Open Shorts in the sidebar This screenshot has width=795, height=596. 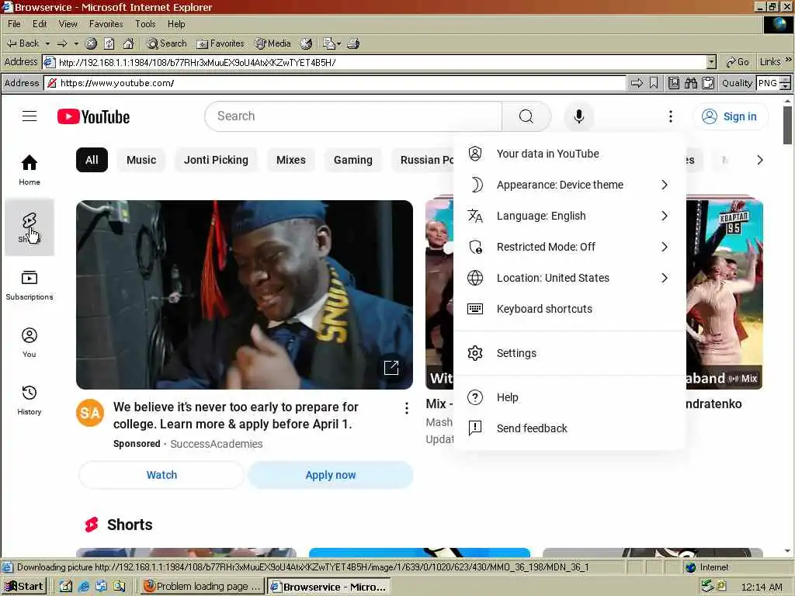tap(30, 227)
